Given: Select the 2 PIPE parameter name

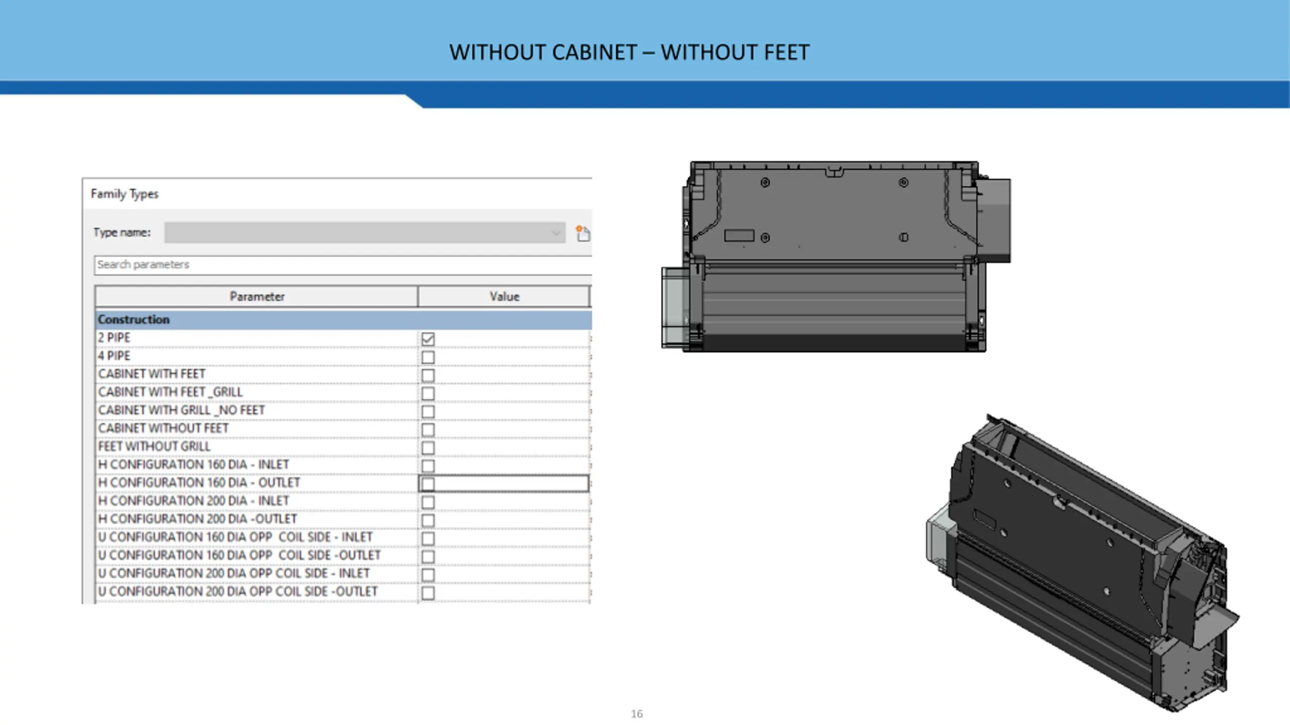Looking at the screenshot, I should [x=114, y=338].
